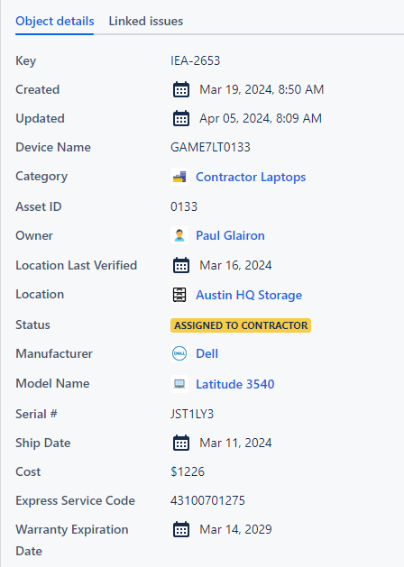Screen dimensions: 404x567
Task: Click the calendar icon beside Warranty Expiration Date
Action: coord(181,529)
